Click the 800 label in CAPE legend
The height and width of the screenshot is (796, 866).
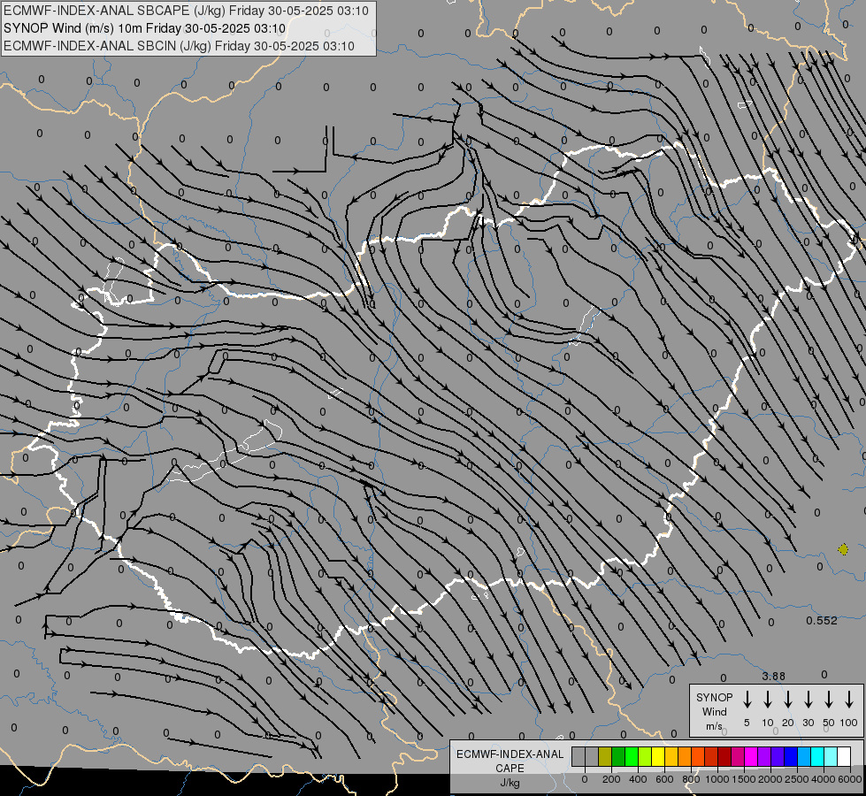tap(691, 779)
